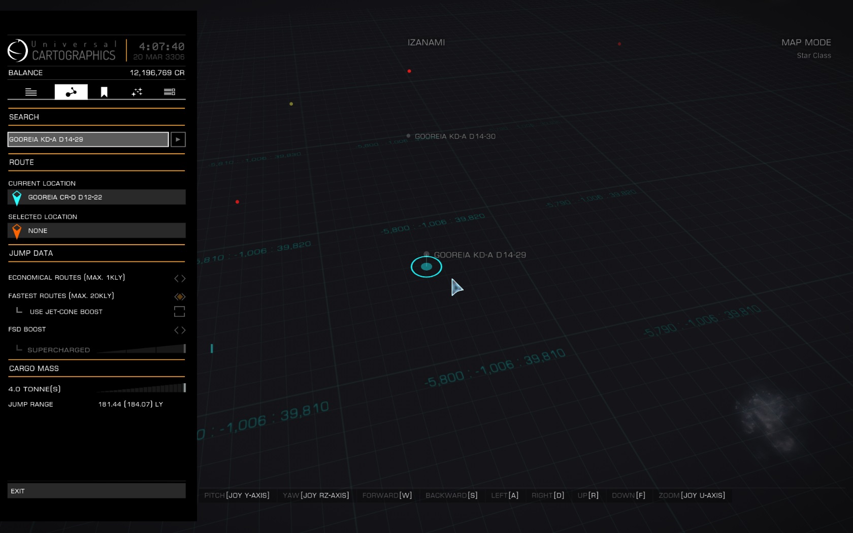The height and width of the screenshot is (533, 853).
Task: Click the ZOOM [JOY U-AXIS] control hint
Action: coord(692,495)
